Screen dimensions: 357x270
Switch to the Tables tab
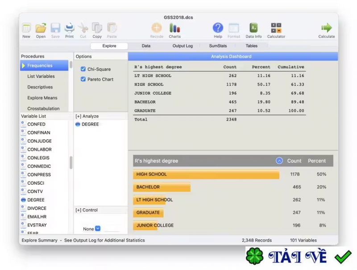tap(251, 46)
